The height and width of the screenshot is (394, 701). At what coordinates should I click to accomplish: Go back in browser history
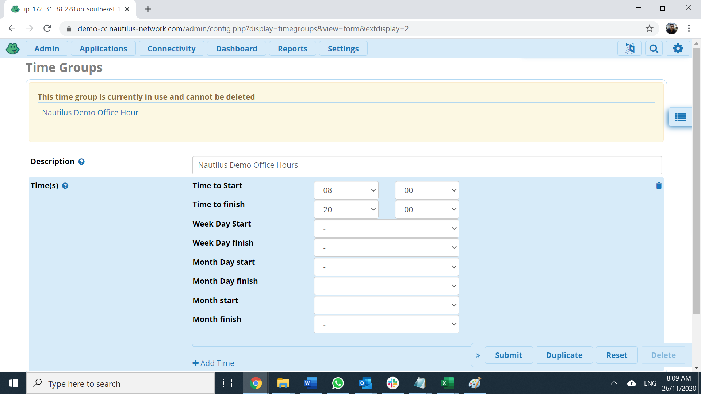click(x=12, y=28)
